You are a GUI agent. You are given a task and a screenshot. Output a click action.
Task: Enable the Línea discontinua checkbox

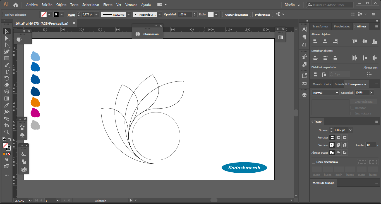coord(313,162)
